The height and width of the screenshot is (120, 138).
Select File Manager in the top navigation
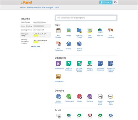48,8
